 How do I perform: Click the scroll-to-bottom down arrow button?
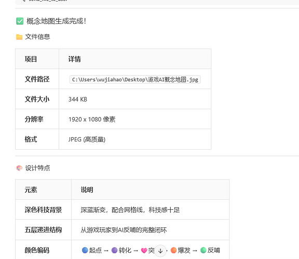[160, 251]
